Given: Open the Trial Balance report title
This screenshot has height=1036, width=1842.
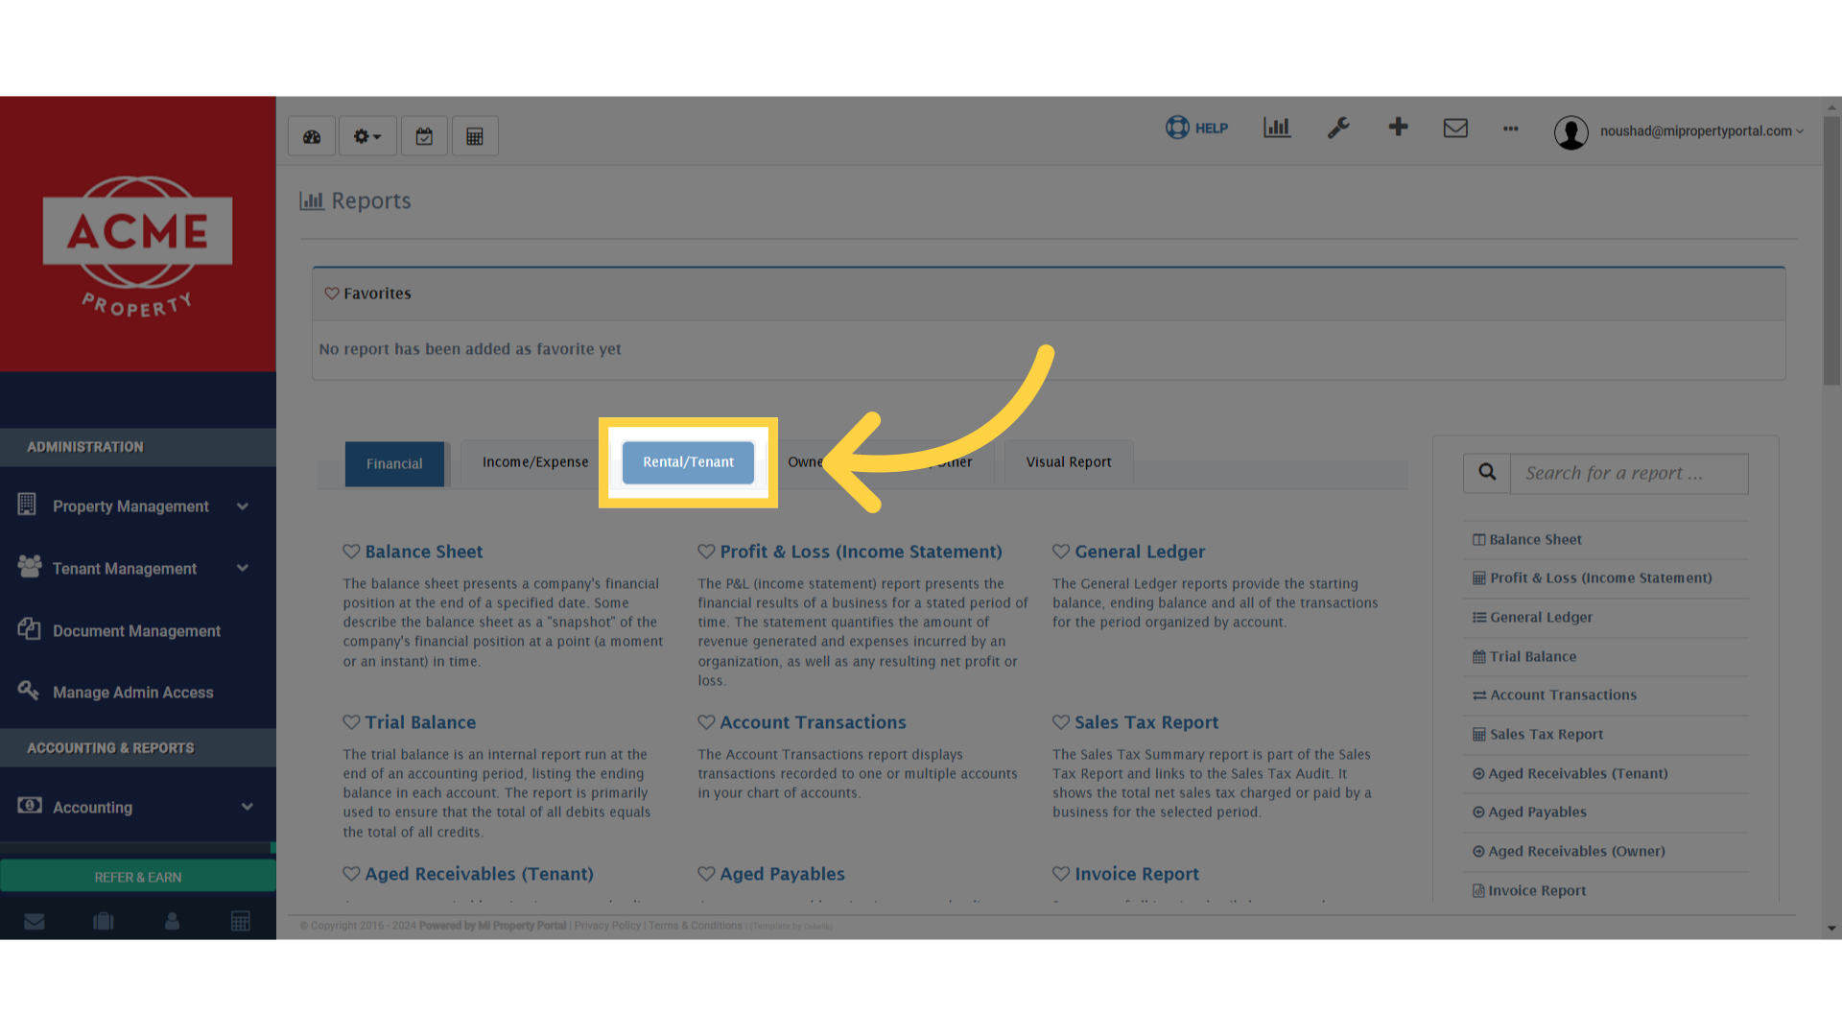Looking at the screenshot, I should click(420, 722).
